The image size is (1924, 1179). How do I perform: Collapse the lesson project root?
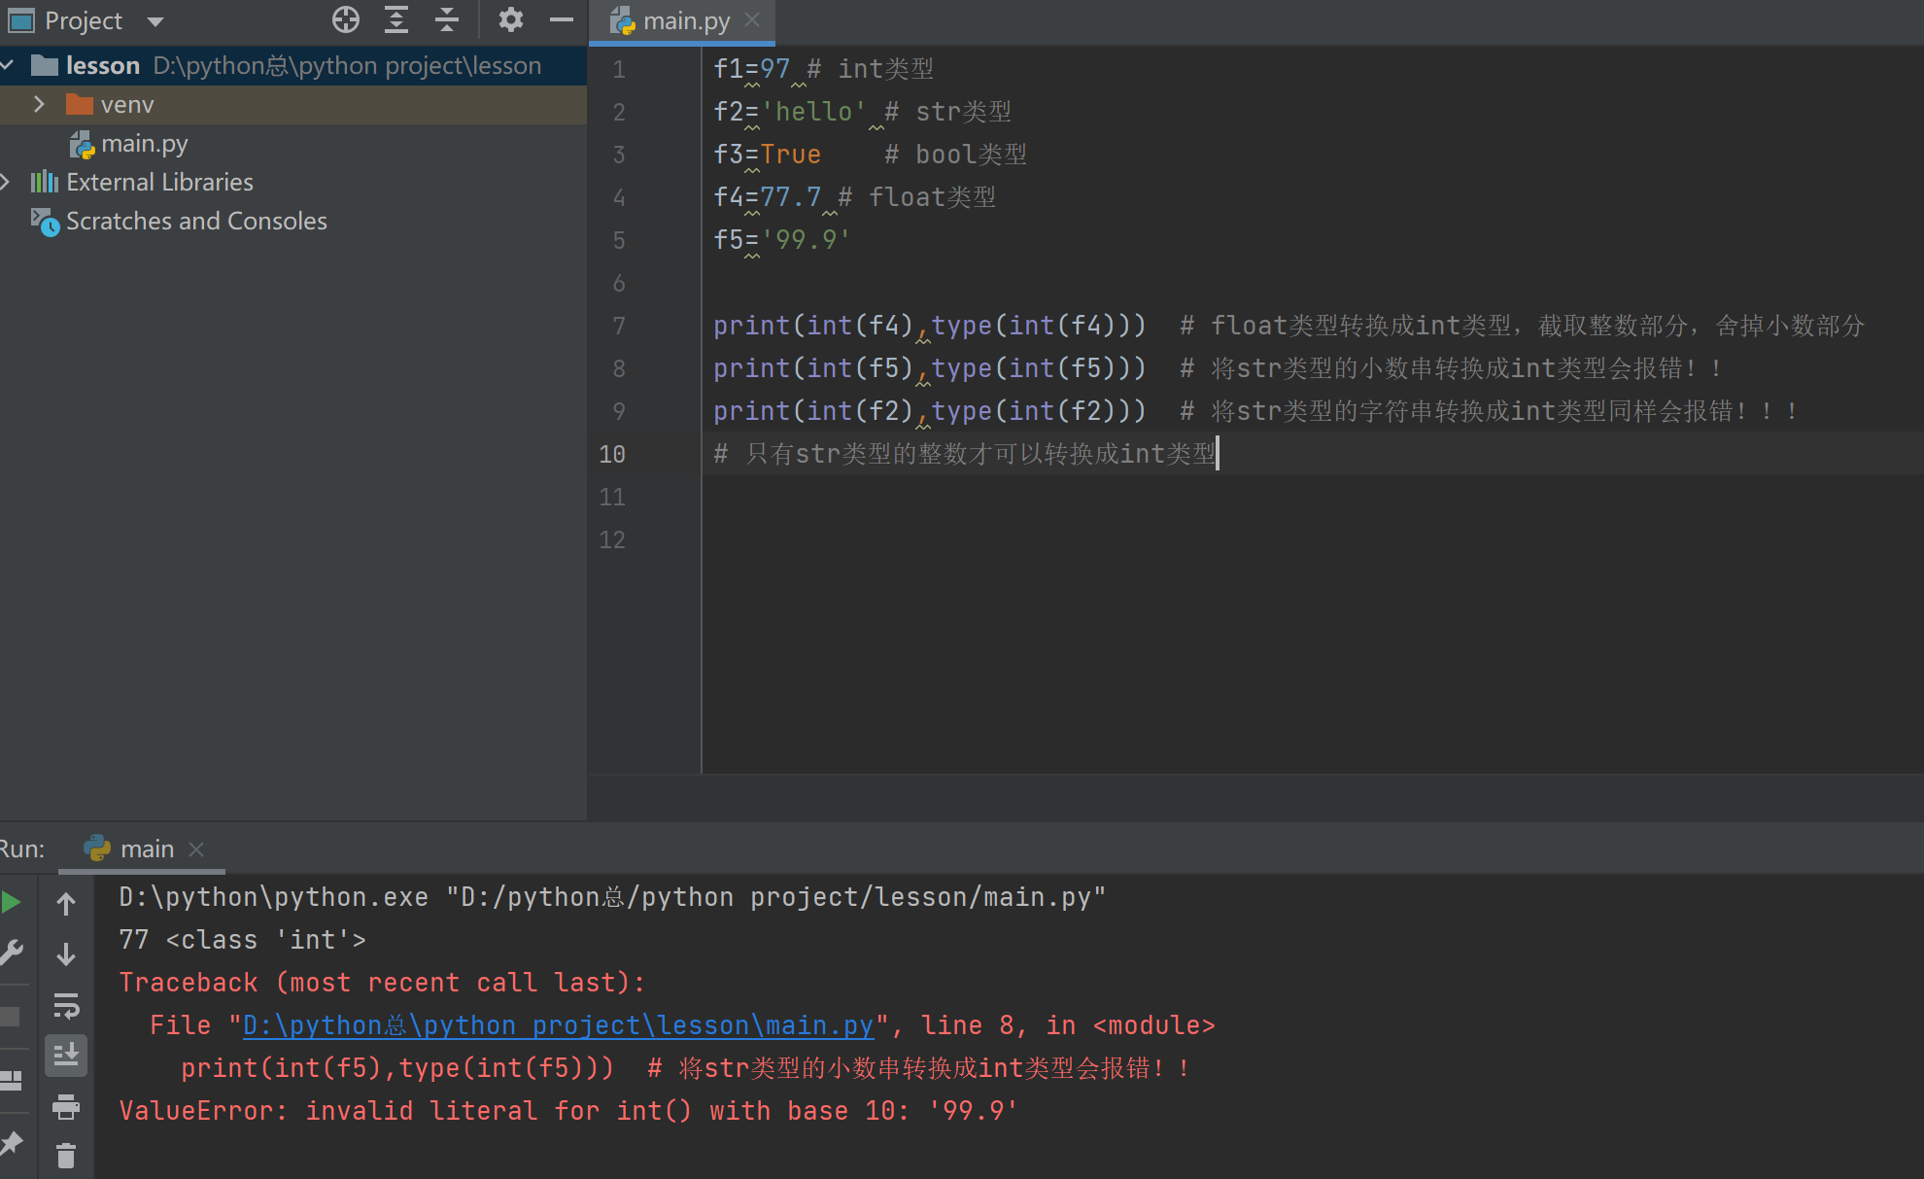tap(8, 65)
